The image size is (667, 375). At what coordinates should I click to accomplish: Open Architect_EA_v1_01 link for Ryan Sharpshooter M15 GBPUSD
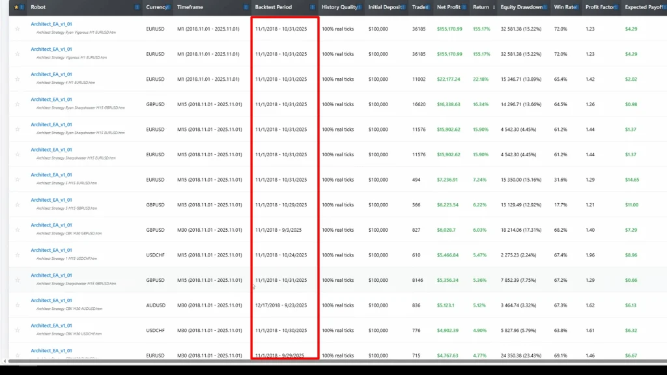(51, 100)
